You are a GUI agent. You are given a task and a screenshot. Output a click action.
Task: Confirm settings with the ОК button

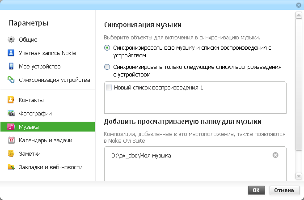pyautogui.click(x=256, y=190)
